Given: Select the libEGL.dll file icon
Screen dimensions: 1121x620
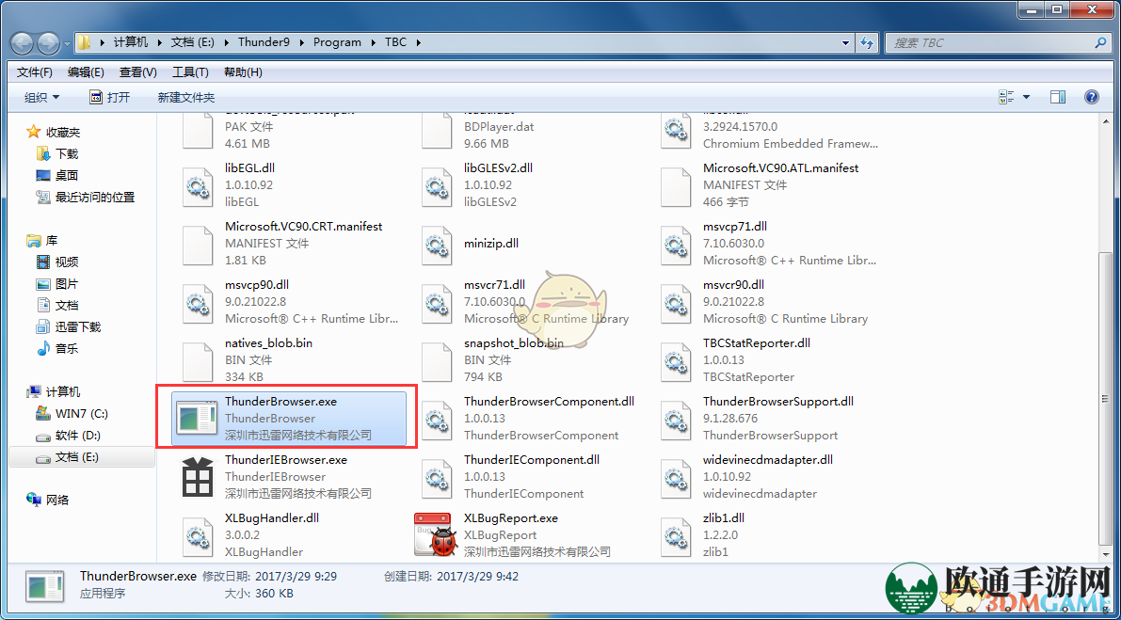Looking at the screenshot, I should coord(197,185).
